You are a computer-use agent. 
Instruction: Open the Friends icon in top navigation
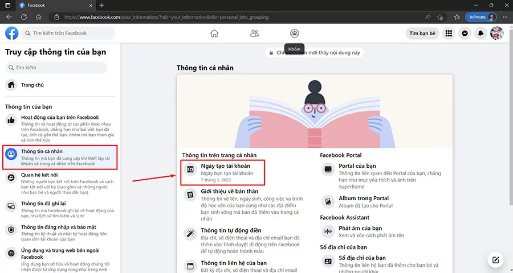pyautogui.click(x=254, y=34)
